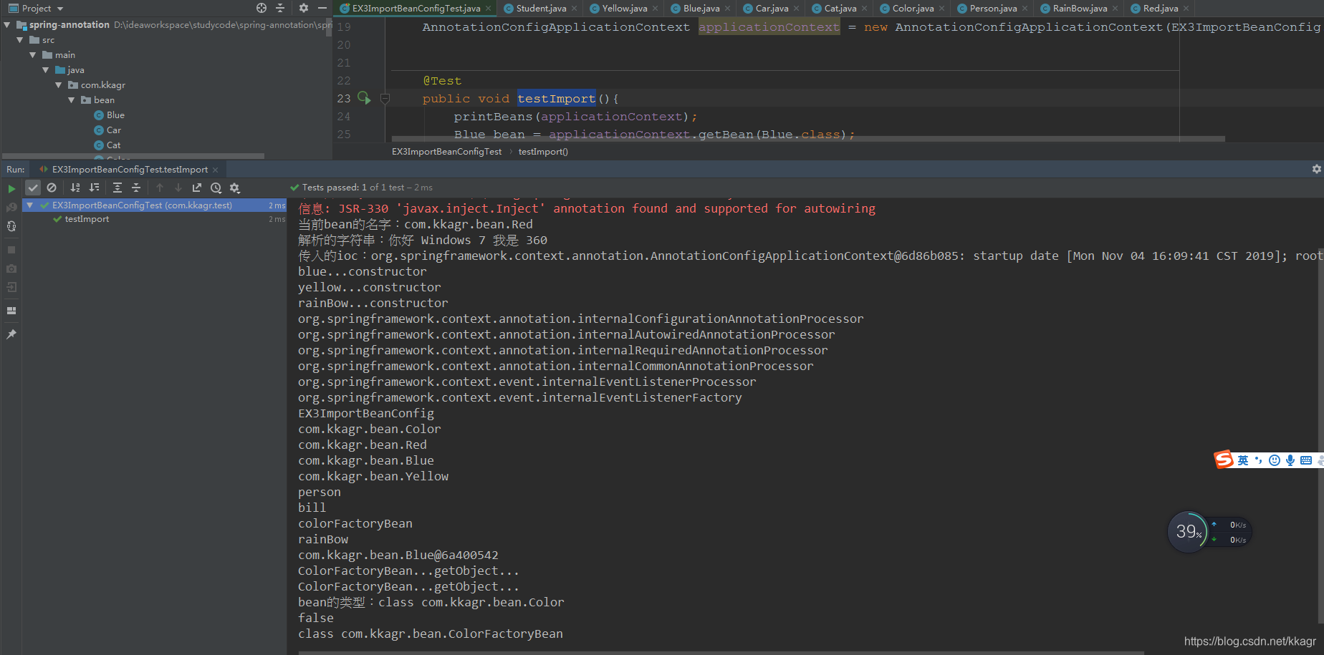
Task: Sort test results alphabetically
Action: tap(75, 188)
